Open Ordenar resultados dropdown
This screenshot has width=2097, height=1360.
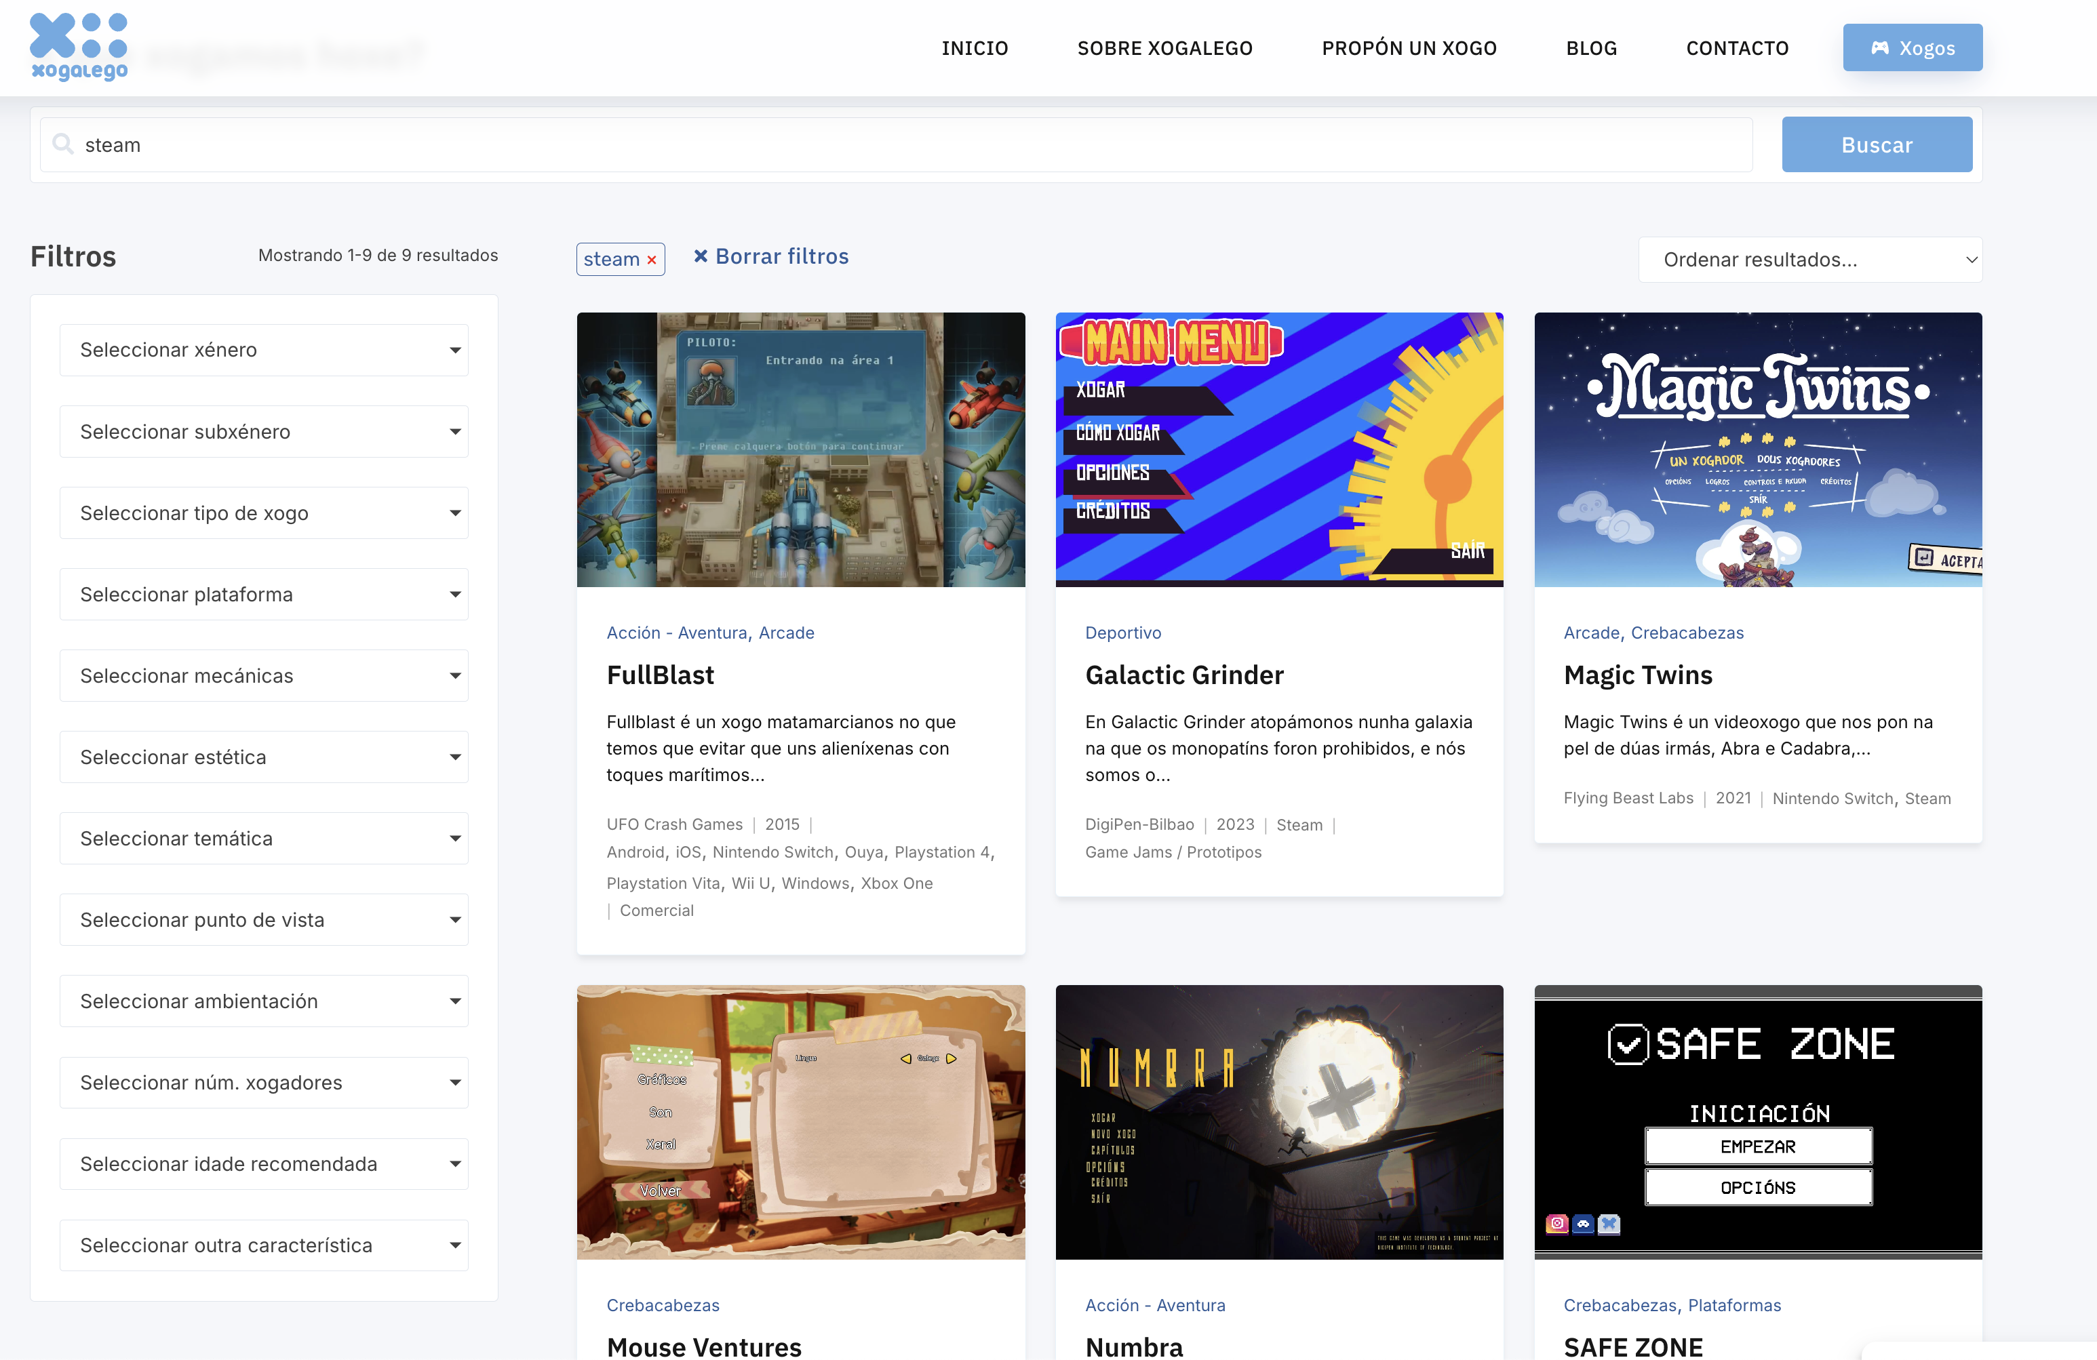point(1809,260)
